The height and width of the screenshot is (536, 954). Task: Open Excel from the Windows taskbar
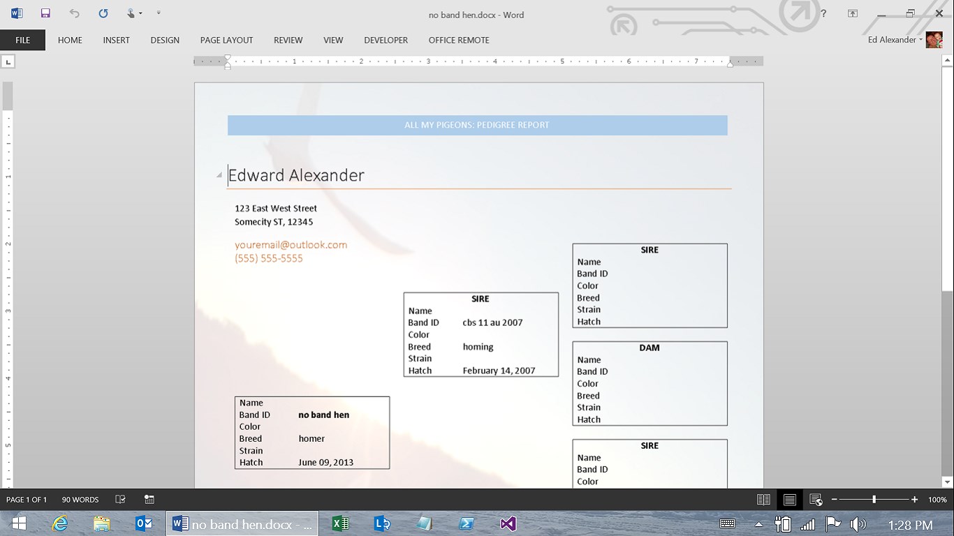click(x=340, y=523)
